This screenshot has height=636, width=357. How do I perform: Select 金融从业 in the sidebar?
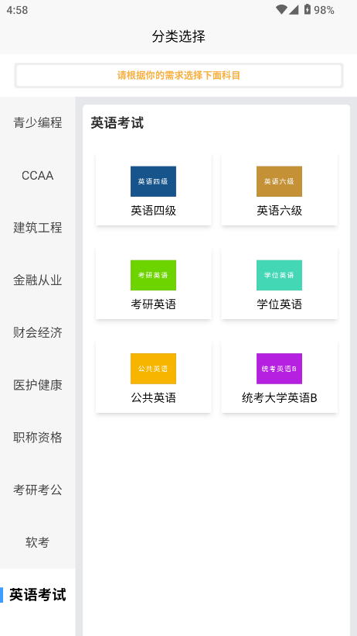pos(38,280)
